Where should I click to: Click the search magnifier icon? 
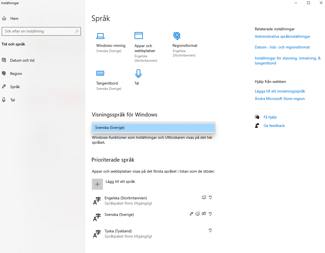77,31
